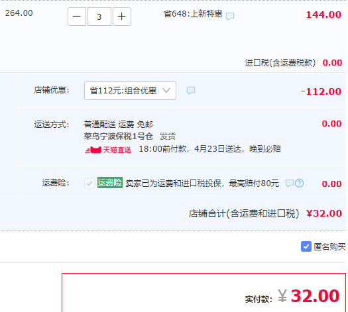Viewport: 348px width, 312px height.
Task: Decrease quantity with the minus button
Action: (x=77, y=17)
